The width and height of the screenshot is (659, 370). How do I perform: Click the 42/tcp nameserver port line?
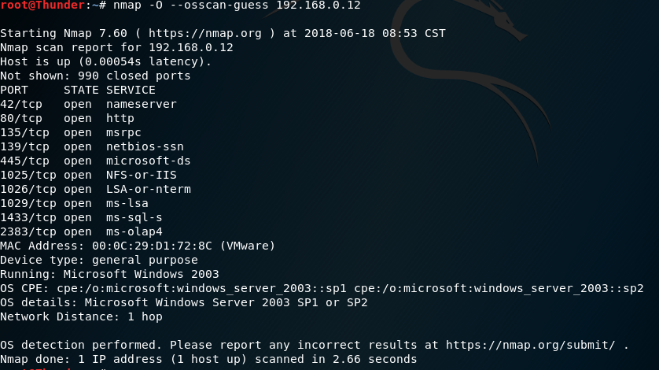pyautogui.click(x=88, y=104)
